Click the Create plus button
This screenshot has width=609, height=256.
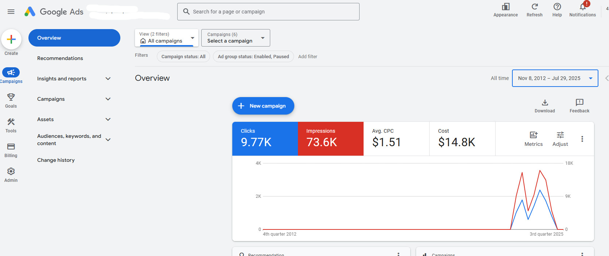(11, 39)
